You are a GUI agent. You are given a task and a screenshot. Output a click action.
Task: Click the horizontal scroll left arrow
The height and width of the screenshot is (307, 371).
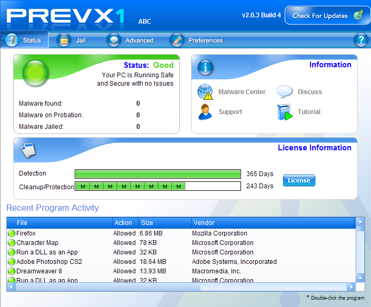pos(11,287)
